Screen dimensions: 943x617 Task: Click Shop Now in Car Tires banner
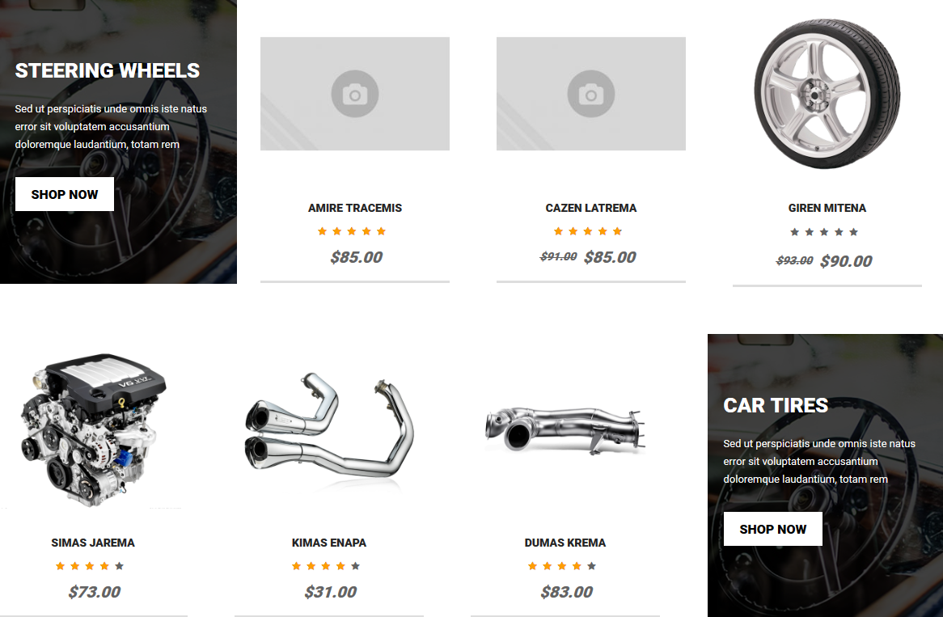click(773, 529)
